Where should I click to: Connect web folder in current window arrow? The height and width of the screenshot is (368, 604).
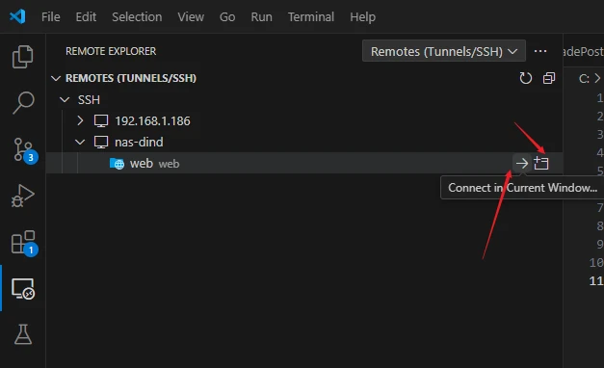(x=522, y=164)
